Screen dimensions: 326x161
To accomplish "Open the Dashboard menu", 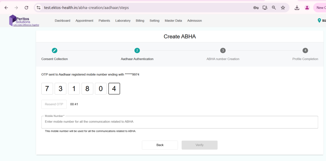I will (62, 21).
